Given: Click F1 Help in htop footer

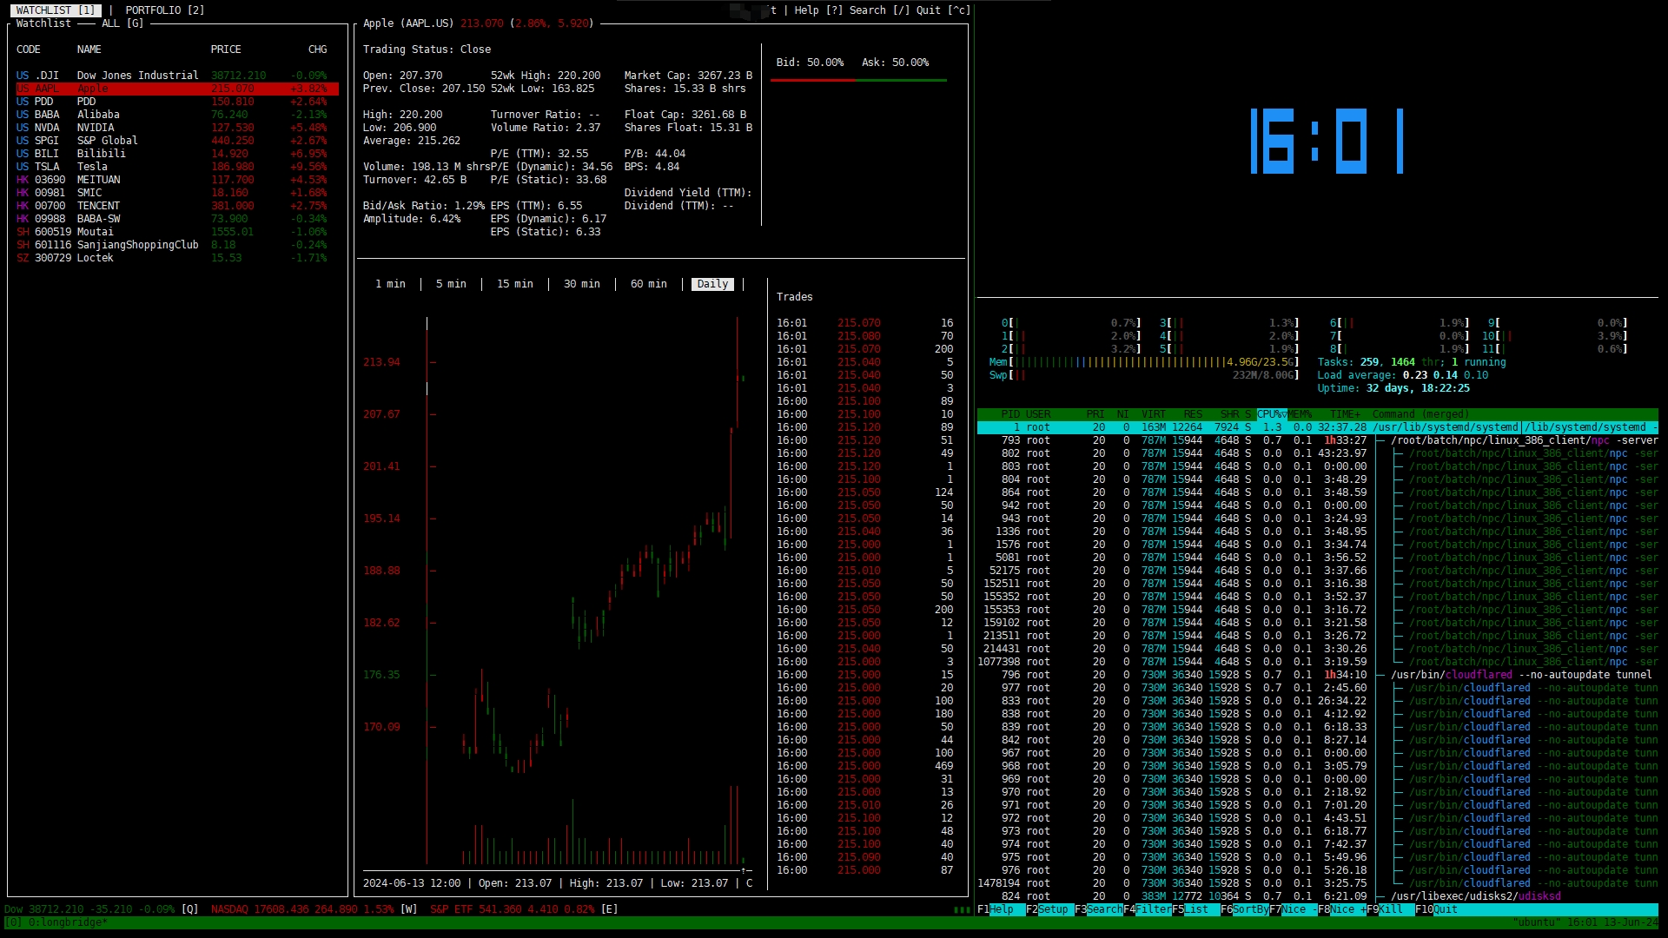Looking at the screenshot, I should tap(1001, 909).
